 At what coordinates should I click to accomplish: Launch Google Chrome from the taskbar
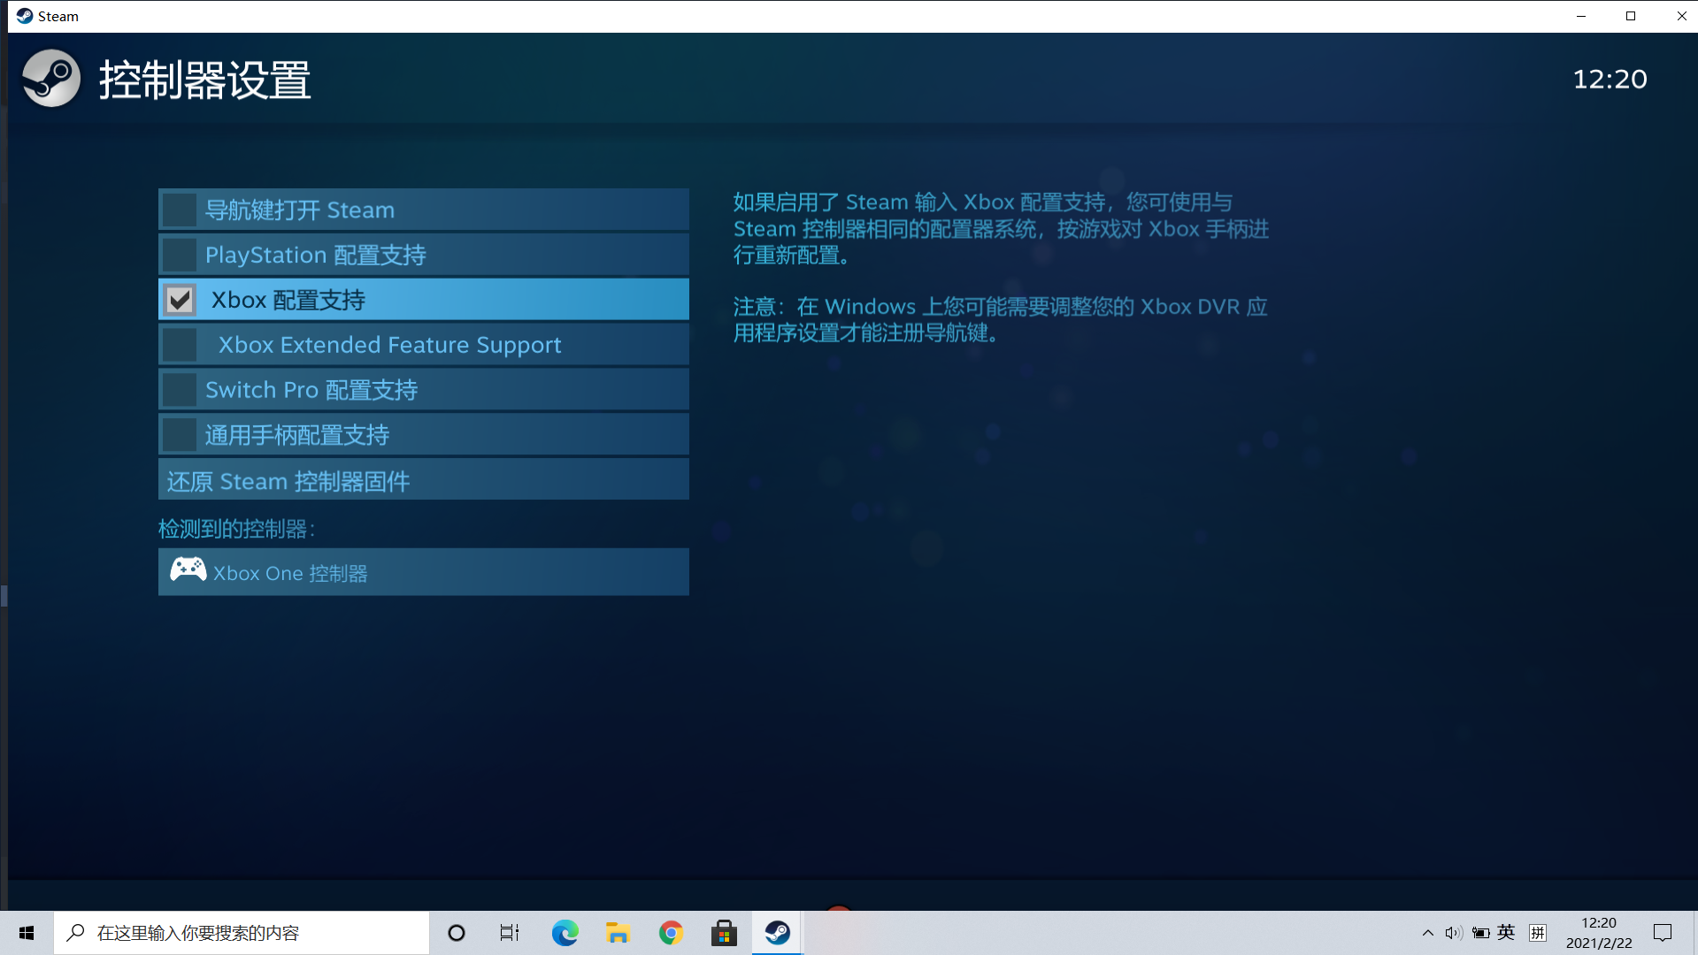(x=671, y=933)
